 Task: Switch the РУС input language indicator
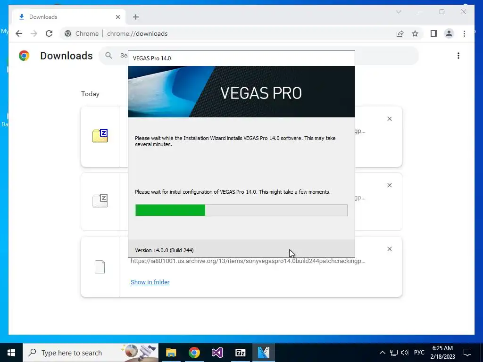tap(419, 353)
